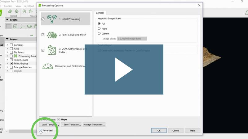Toggle the DSM, Orthomosaic and Index checkbox
This screenshot has width=248, height=139.
tap(43, 50)
